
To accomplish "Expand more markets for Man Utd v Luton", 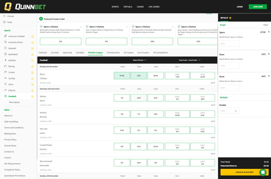I will click(x=213, y=137).
